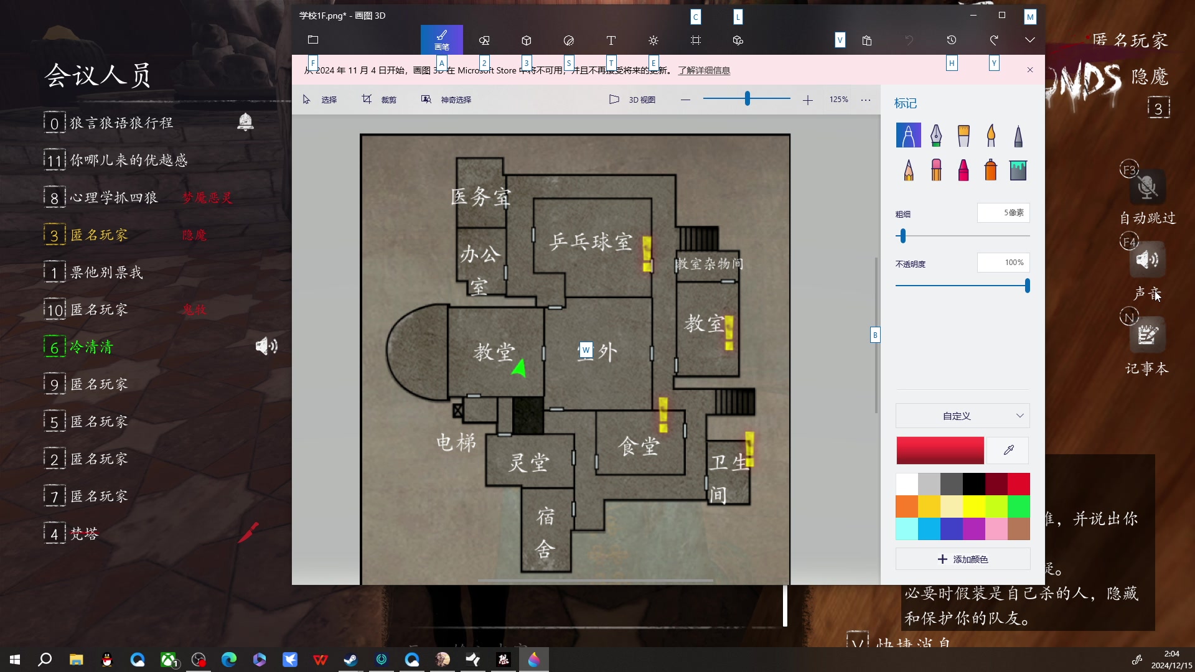Click player 8 心理学抓四狼
This screenshot has height=672, width=1195.
(x=114, y=197)
